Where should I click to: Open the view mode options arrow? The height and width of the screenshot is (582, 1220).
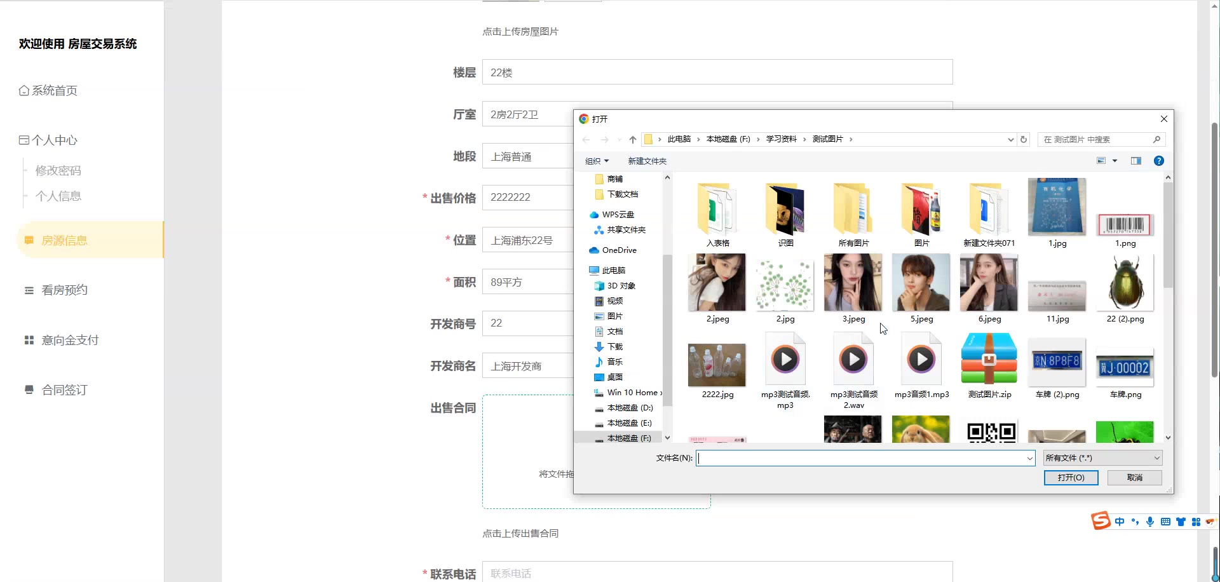[1115, 161]
